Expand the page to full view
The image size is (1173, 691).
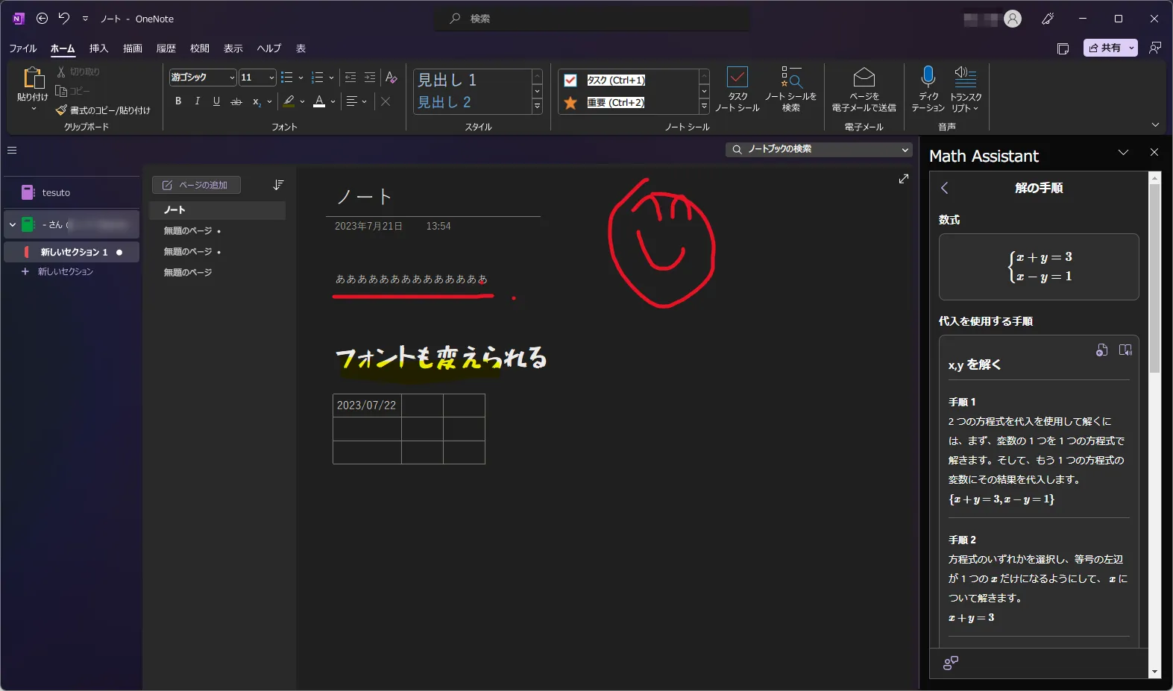(904, 179)
